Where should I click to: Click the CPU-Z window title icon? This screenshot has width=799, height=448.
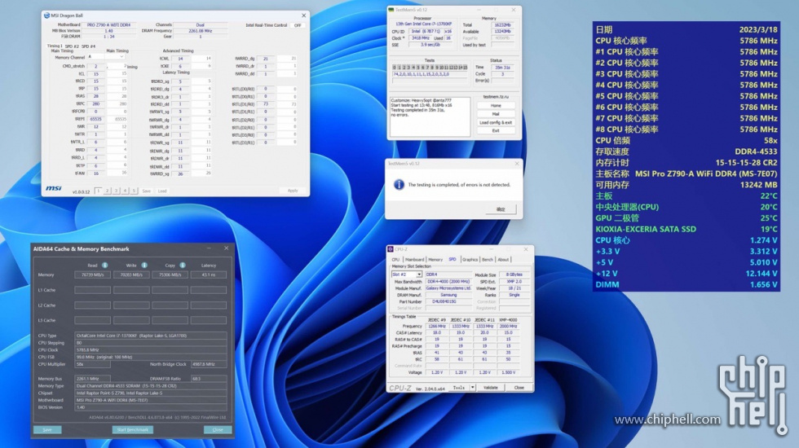391,249
